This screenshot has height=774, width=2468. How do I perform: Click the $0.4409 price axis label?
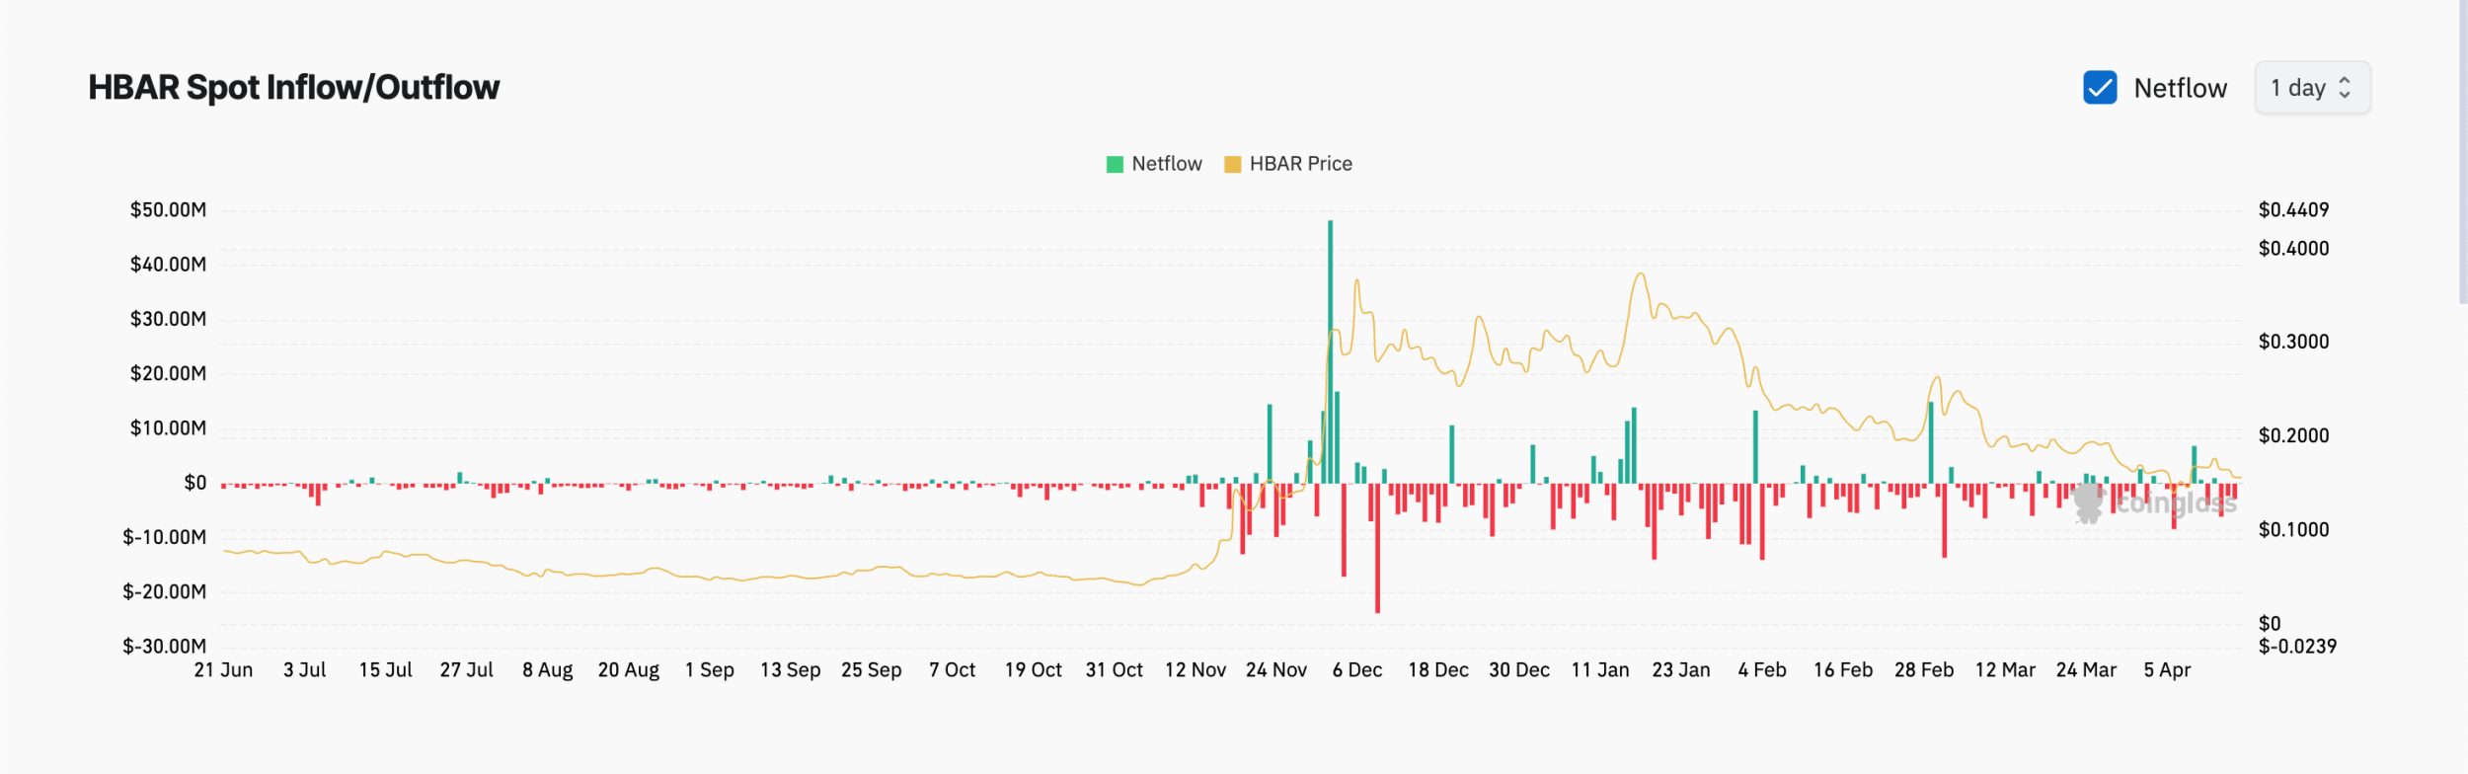tap(2293, 209)
